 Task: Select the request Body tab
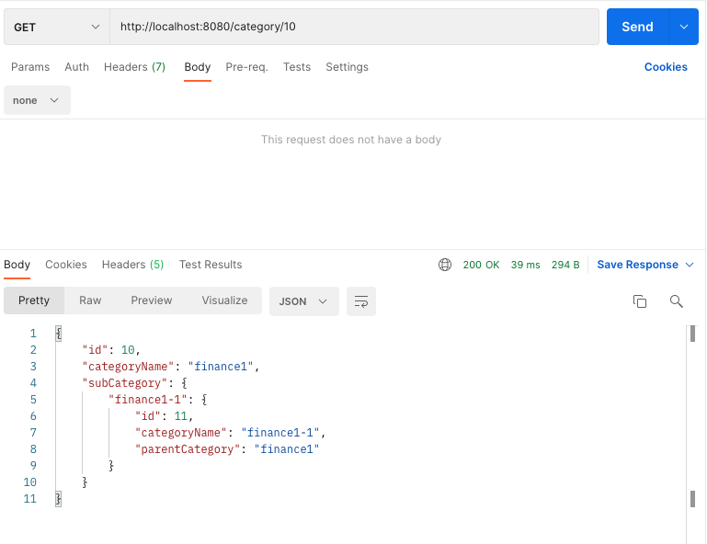(198, 67)
